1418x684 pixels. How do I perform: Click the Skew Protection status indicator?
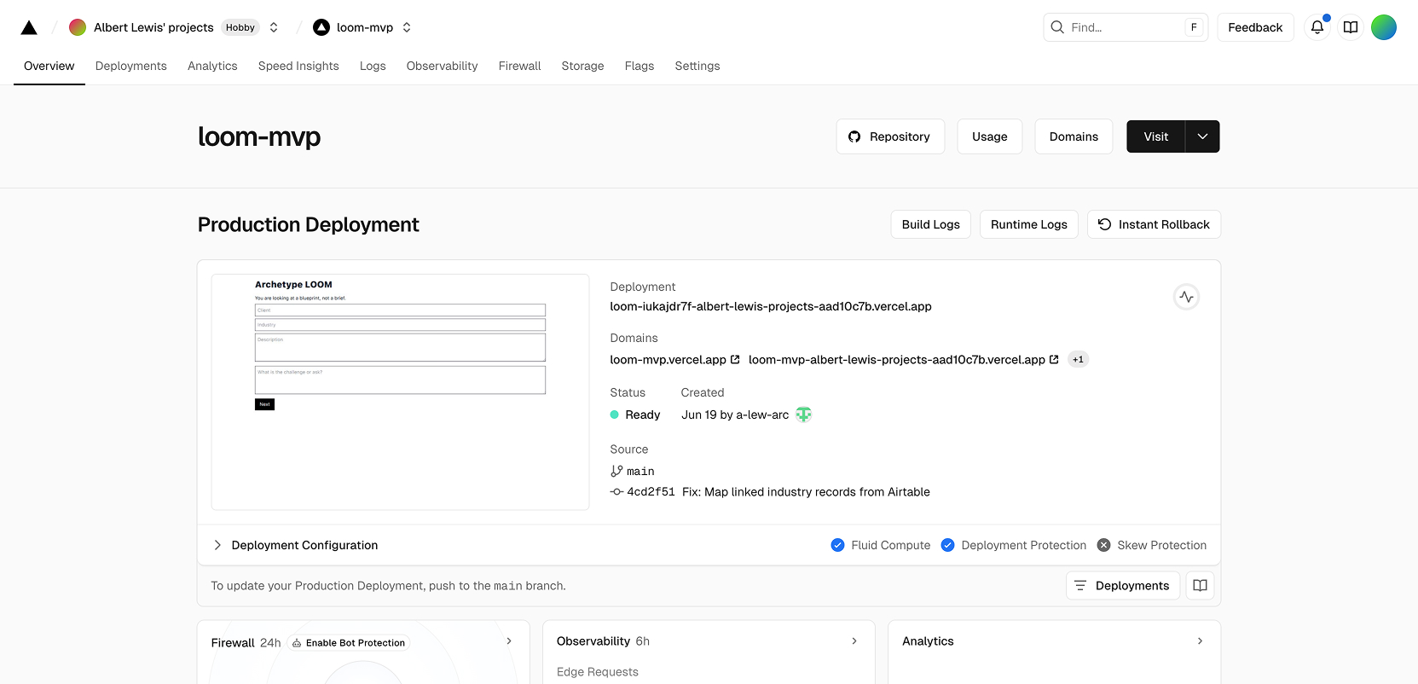pos(1152,545)
